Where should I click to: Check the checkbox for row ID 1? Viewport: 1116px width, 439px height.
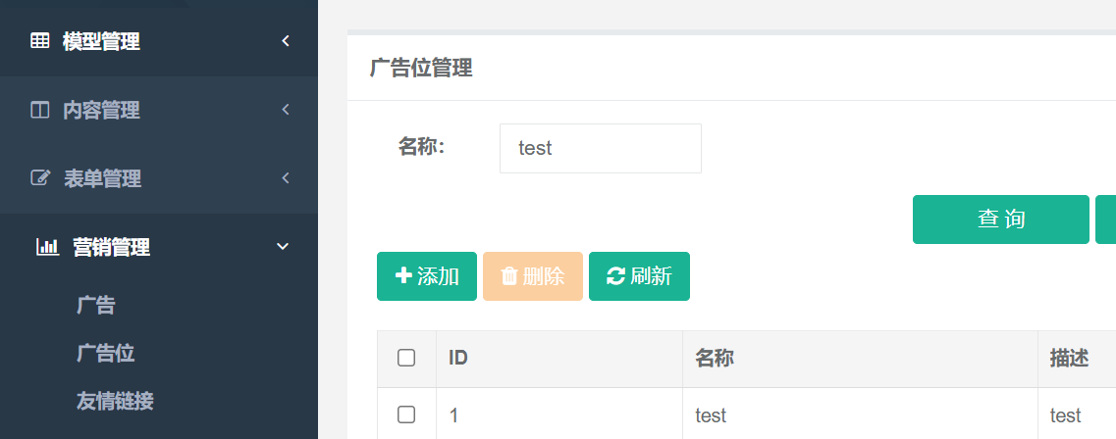[x=406, y=415]
